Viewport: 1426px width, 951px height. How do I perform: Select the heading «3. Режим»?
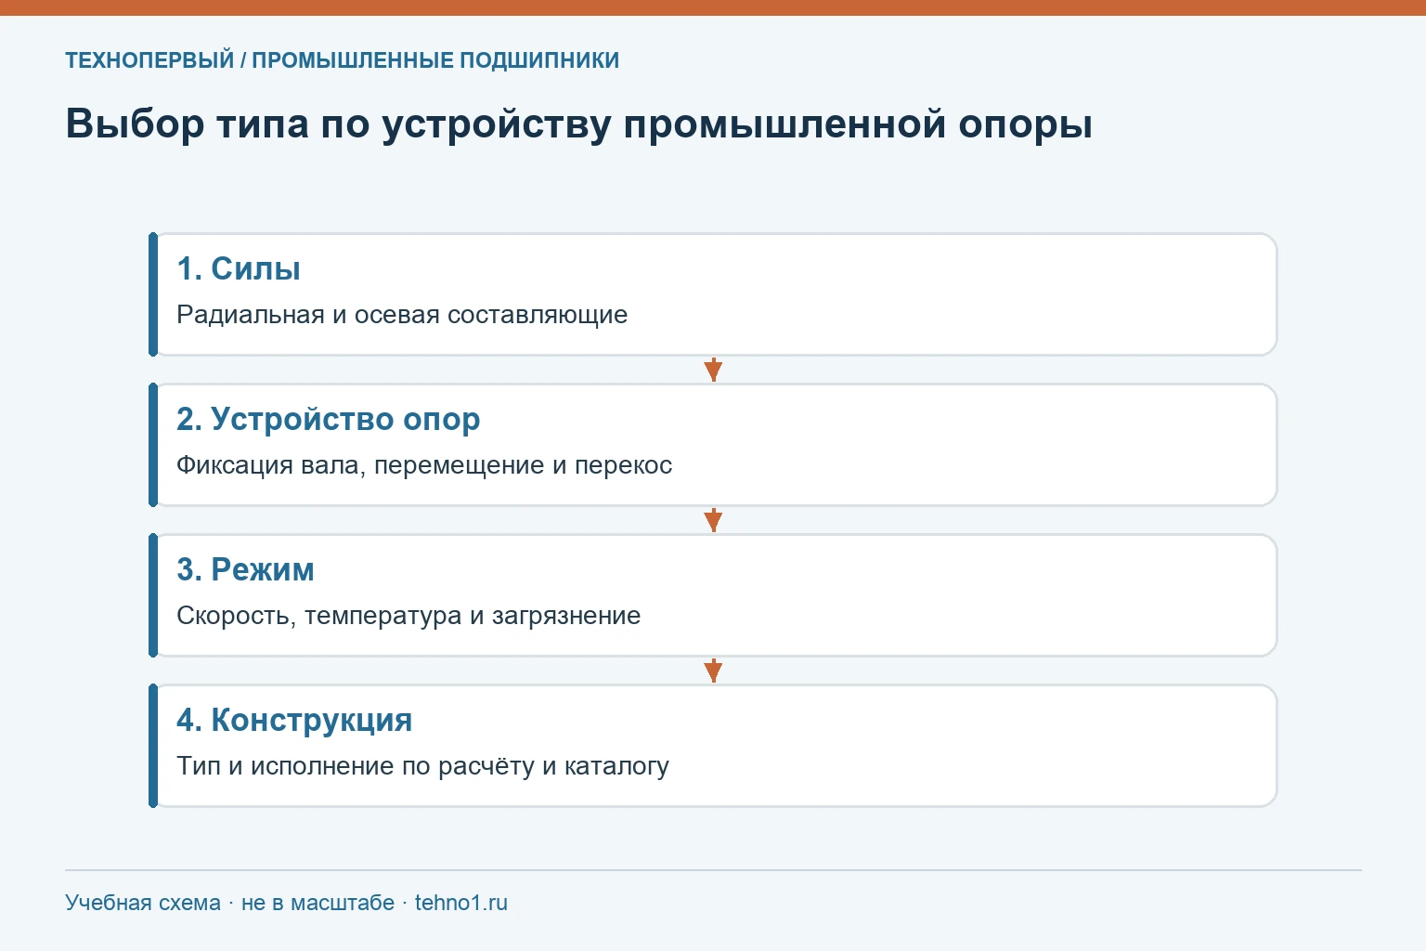(246, 569)
